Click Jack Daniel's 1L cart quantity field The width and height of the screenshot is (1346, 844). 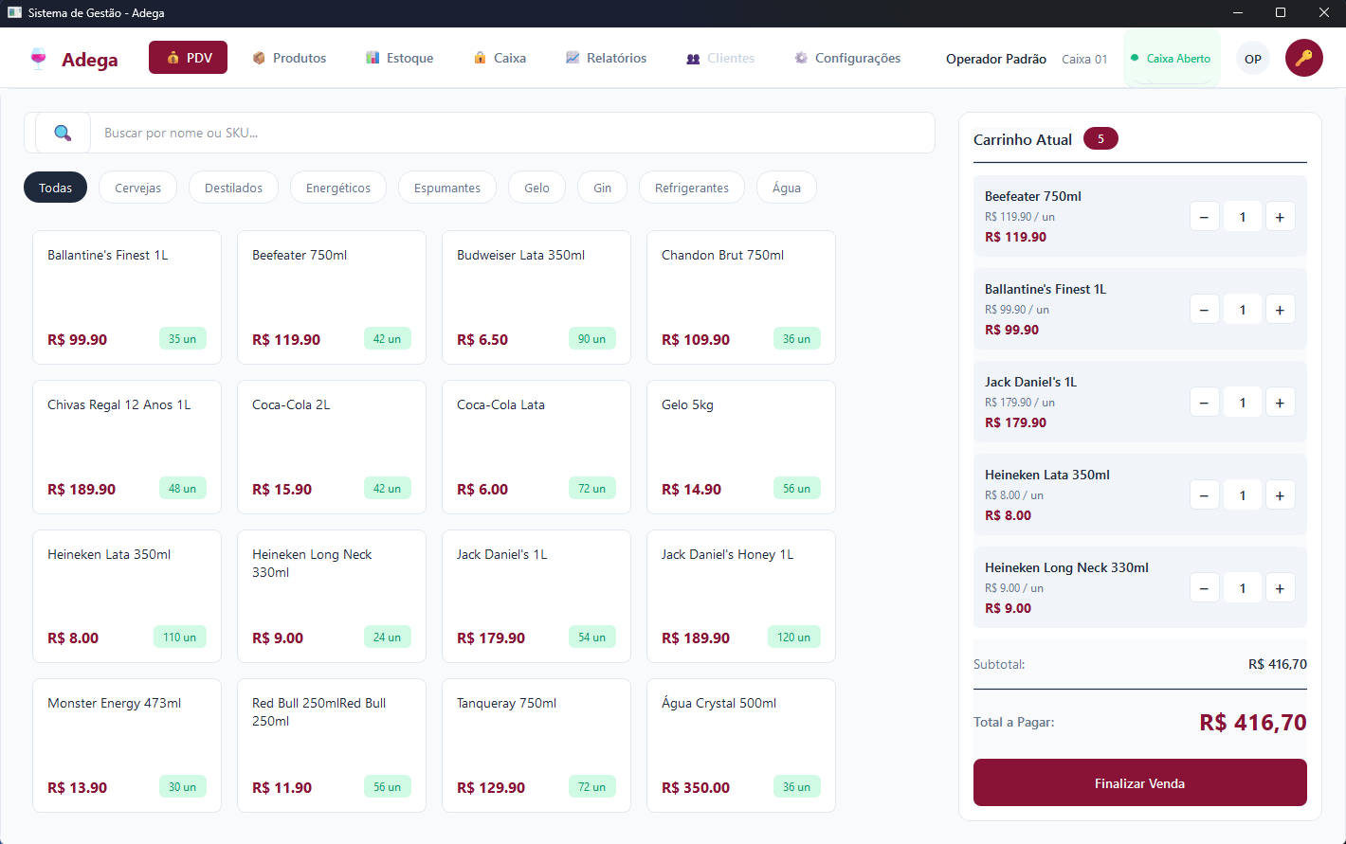1243,403
